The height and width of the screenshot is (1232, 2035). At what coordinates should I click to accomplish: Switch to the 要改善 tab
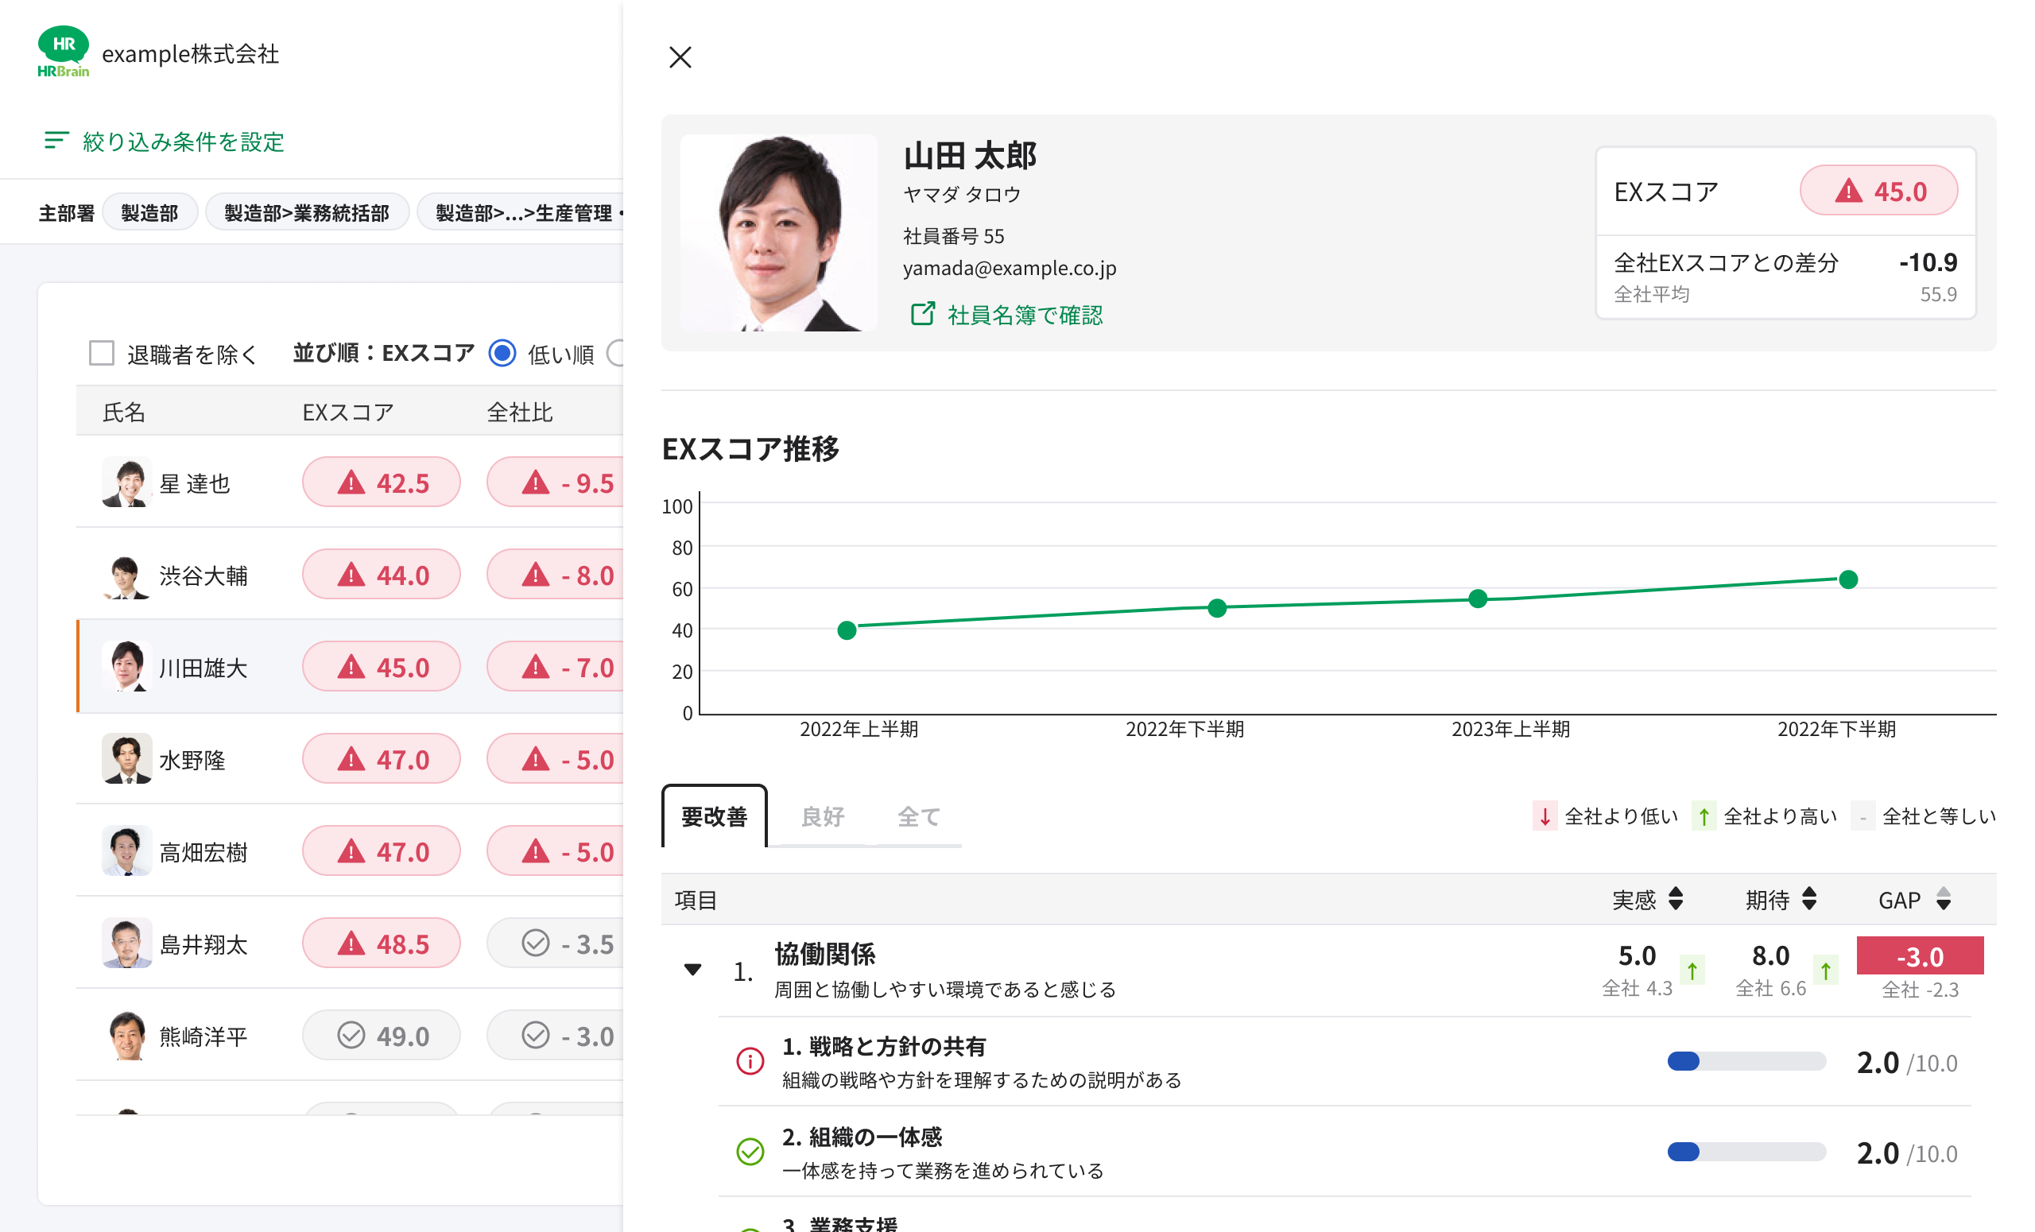714,816
